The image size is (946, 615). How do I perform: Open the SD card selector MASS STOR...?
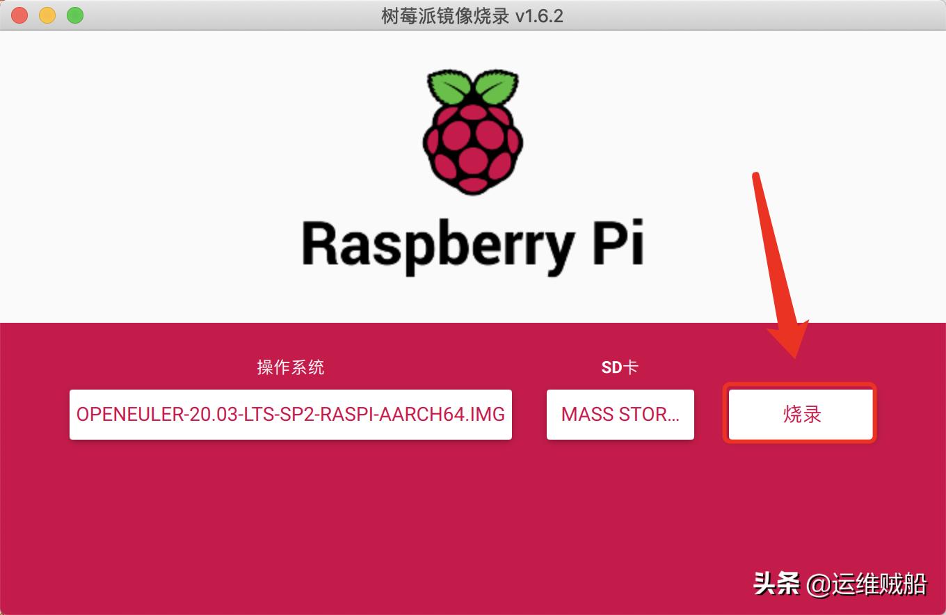pos(620,414)
